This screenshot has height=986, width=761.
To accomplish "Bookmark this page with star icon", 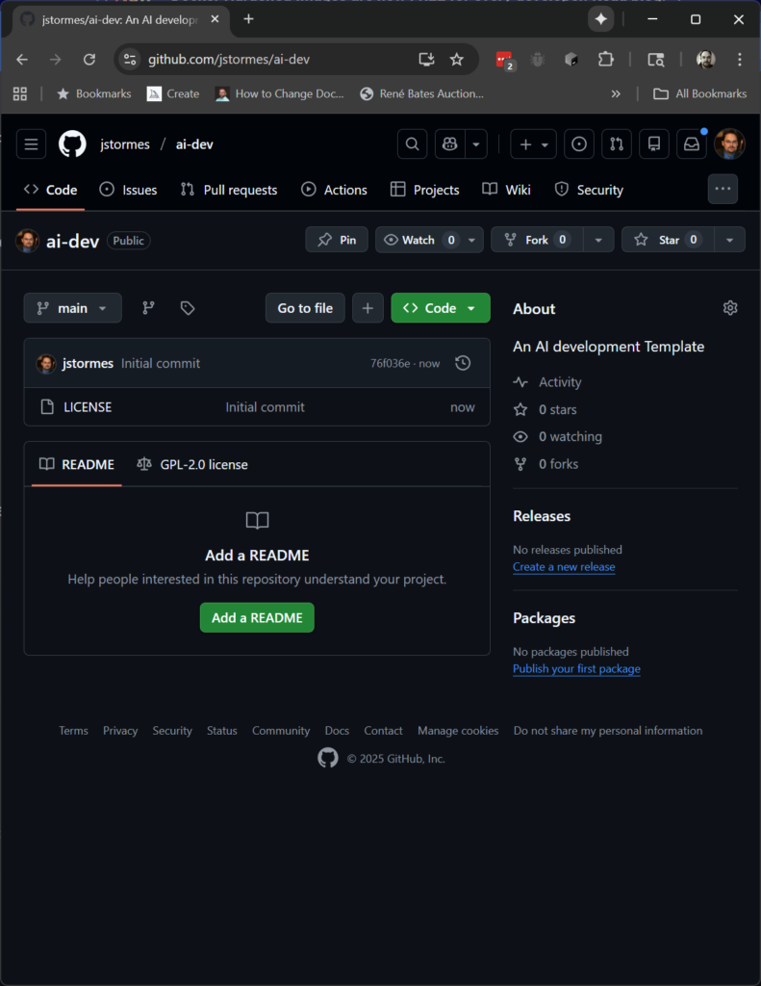I will (457, 60).
